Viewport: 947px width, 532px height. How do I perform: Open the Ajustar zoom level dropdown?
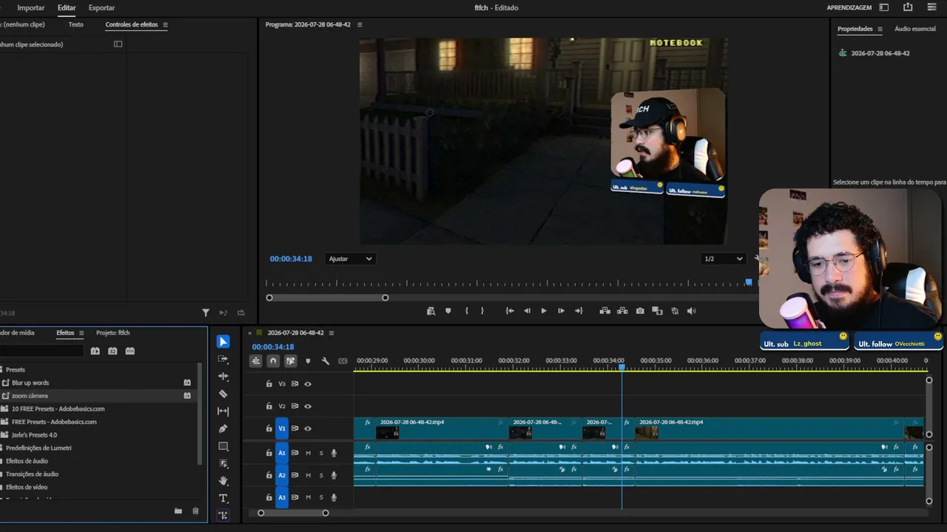tap(350, 259)
